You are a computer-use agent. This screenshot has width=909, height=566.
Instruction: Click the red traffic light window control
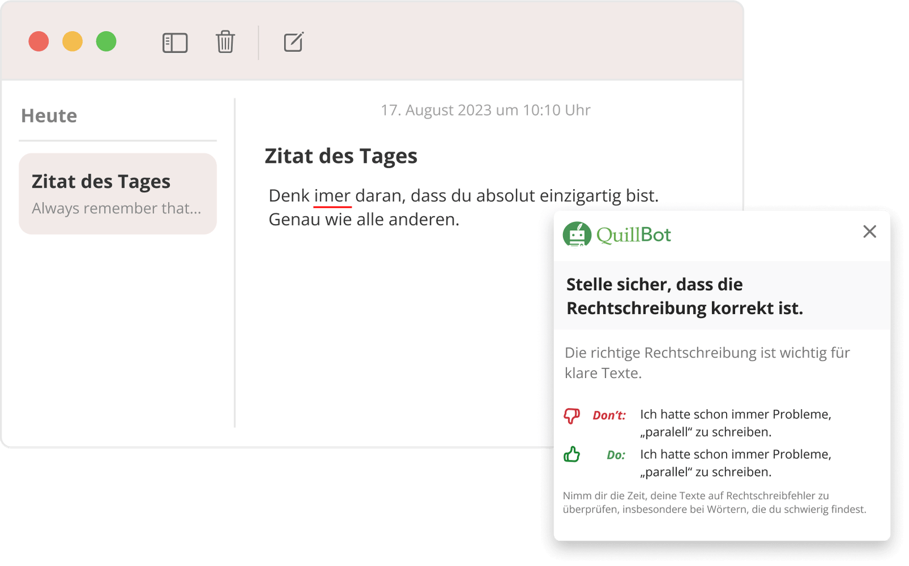[x=38, y=41]
